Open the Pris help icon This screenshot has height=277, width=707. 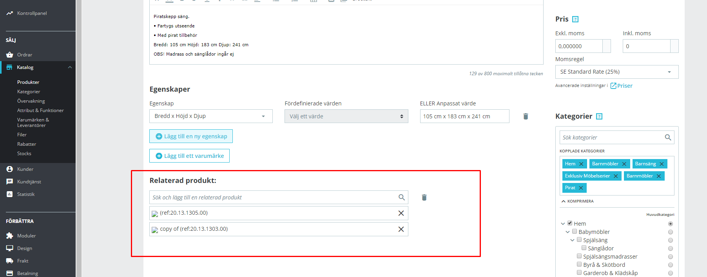tap(575, 19)
